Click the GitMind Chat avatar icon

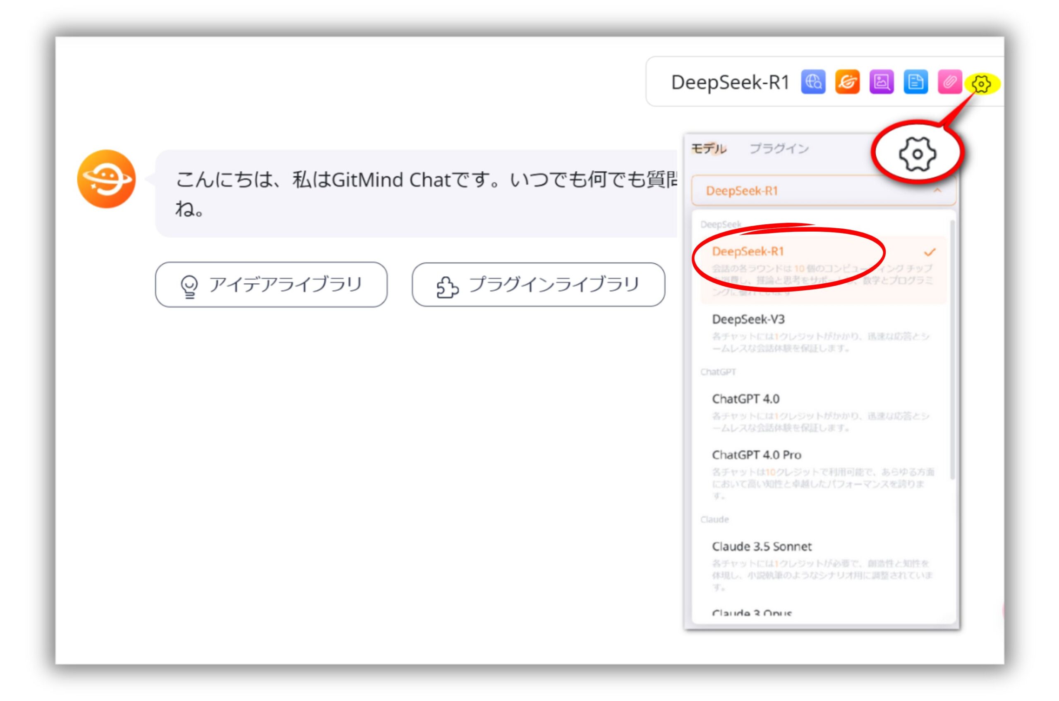(x=106, y=179)
